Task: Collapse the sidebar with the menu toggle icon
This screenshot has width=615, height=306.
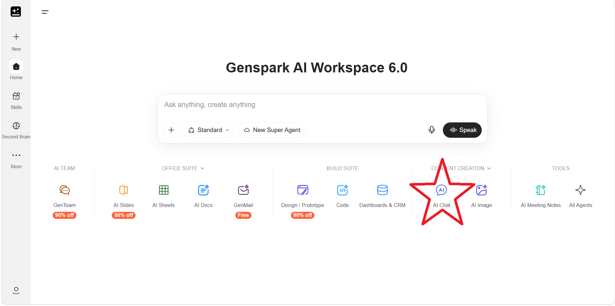Action: 45,12
